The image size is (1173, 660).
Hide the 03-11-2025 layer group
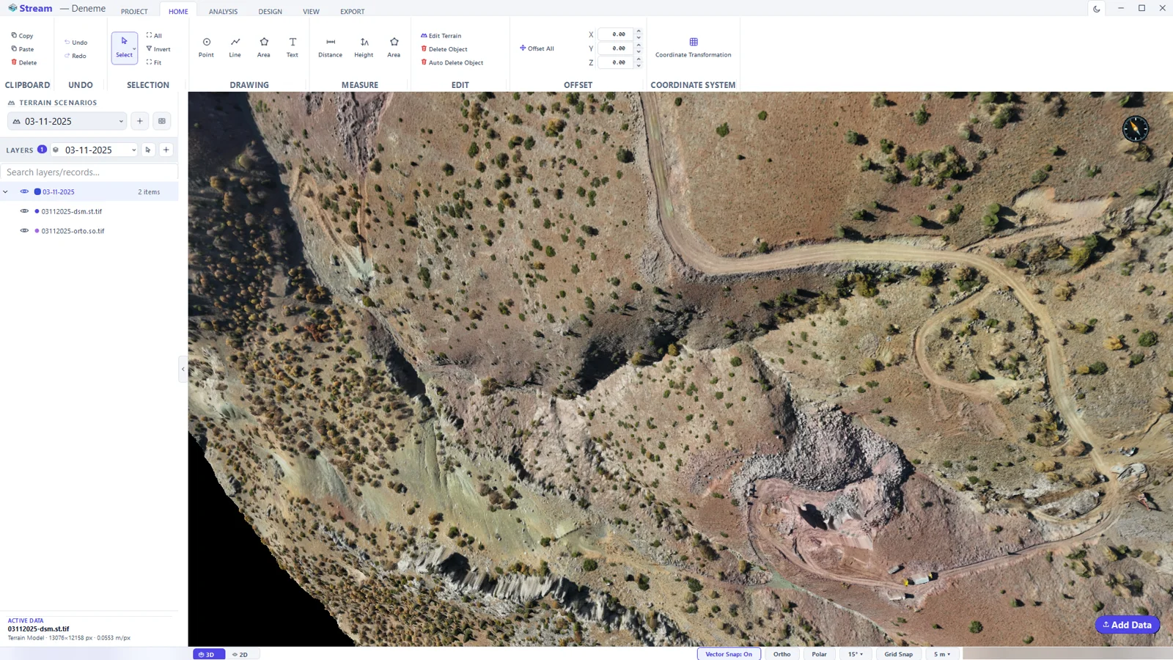pyautogui.click(x=24, y=191)
